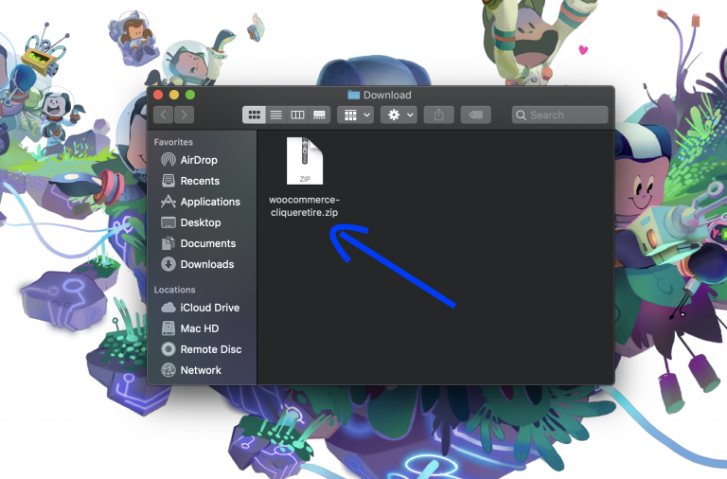Open Documents from the sidebar
The width and height of the screenshot is (727, 479).
click(207, 243)
